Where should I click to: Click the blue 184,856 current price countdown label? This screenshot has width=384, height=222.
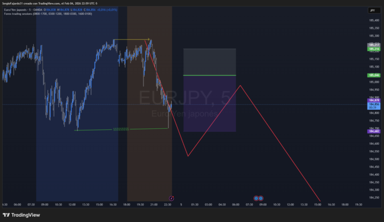pos(374,106)
